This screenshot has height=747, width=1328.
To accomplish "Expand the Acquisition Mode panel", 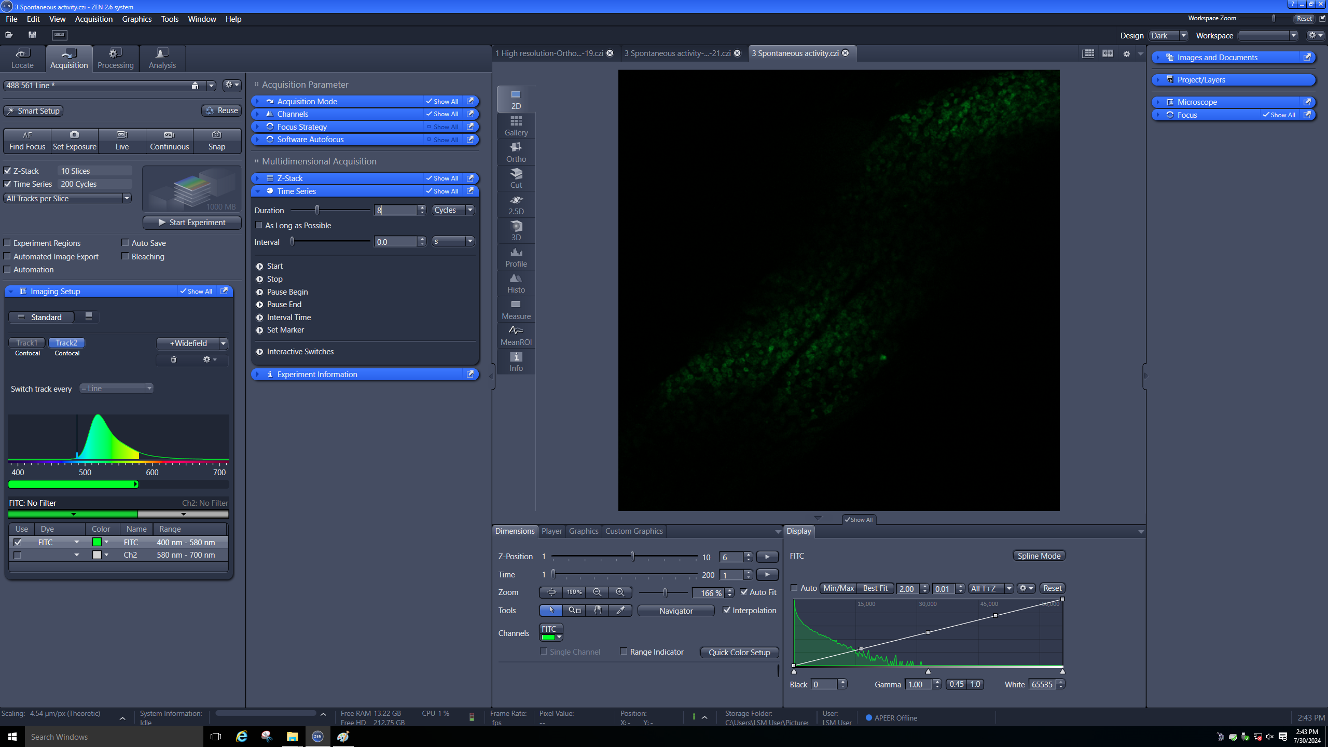I will coord(307,101).
